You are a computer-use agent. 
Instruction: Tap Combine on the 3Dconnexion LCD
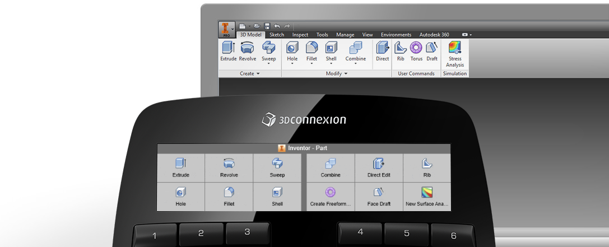[x=331, y=168]
